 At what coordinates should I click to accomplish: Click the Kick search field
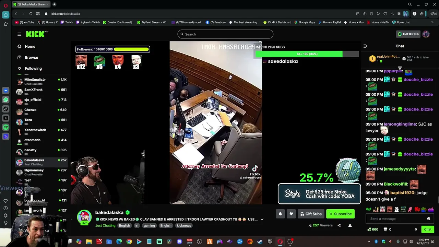point(225,34)
